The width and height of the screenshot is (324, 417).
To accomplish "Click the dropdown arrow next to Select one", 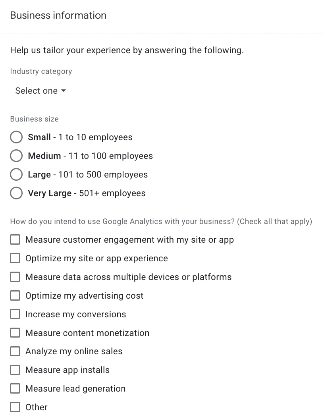I will pyautogui.click(x=63, y=91).
